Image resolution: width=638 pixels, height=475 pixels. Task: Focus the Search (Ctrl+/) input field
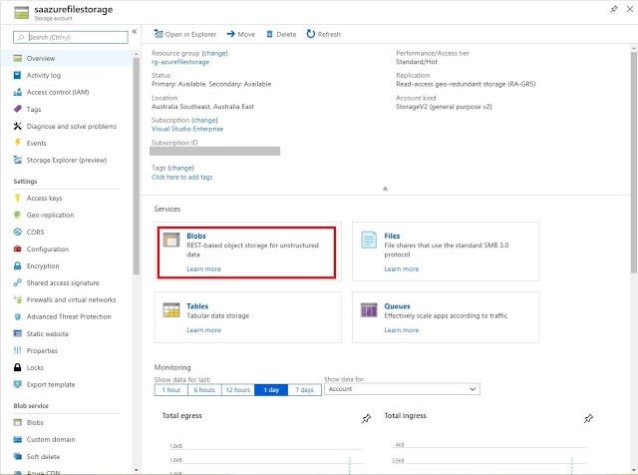pos(71,37)
